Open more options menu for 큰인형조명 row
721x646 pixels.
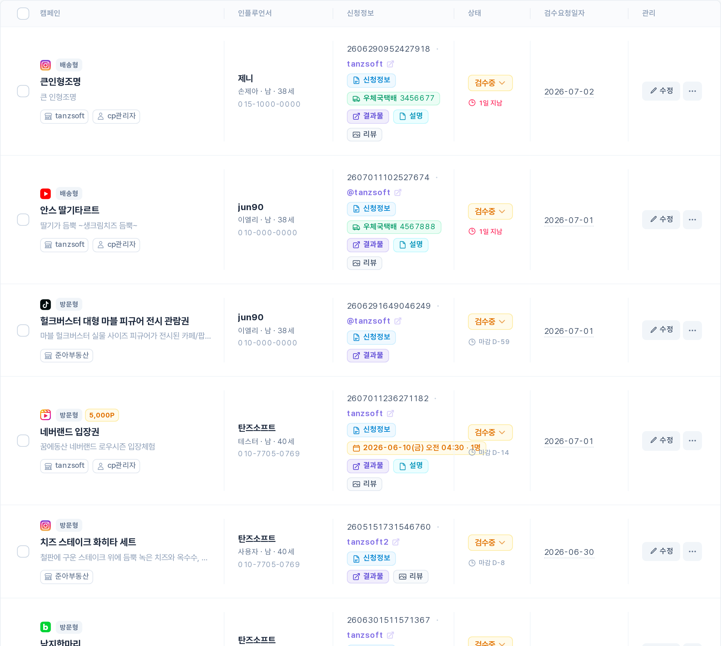692,91
